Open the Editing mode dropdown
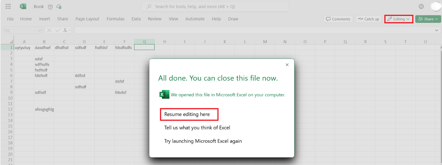The image size is (442, 165). click(x=399, y=19)
